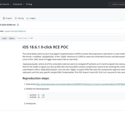This screenshot has width=125, height=125.
Task: Click the Update commit message text
Action: tap(7, 31)
